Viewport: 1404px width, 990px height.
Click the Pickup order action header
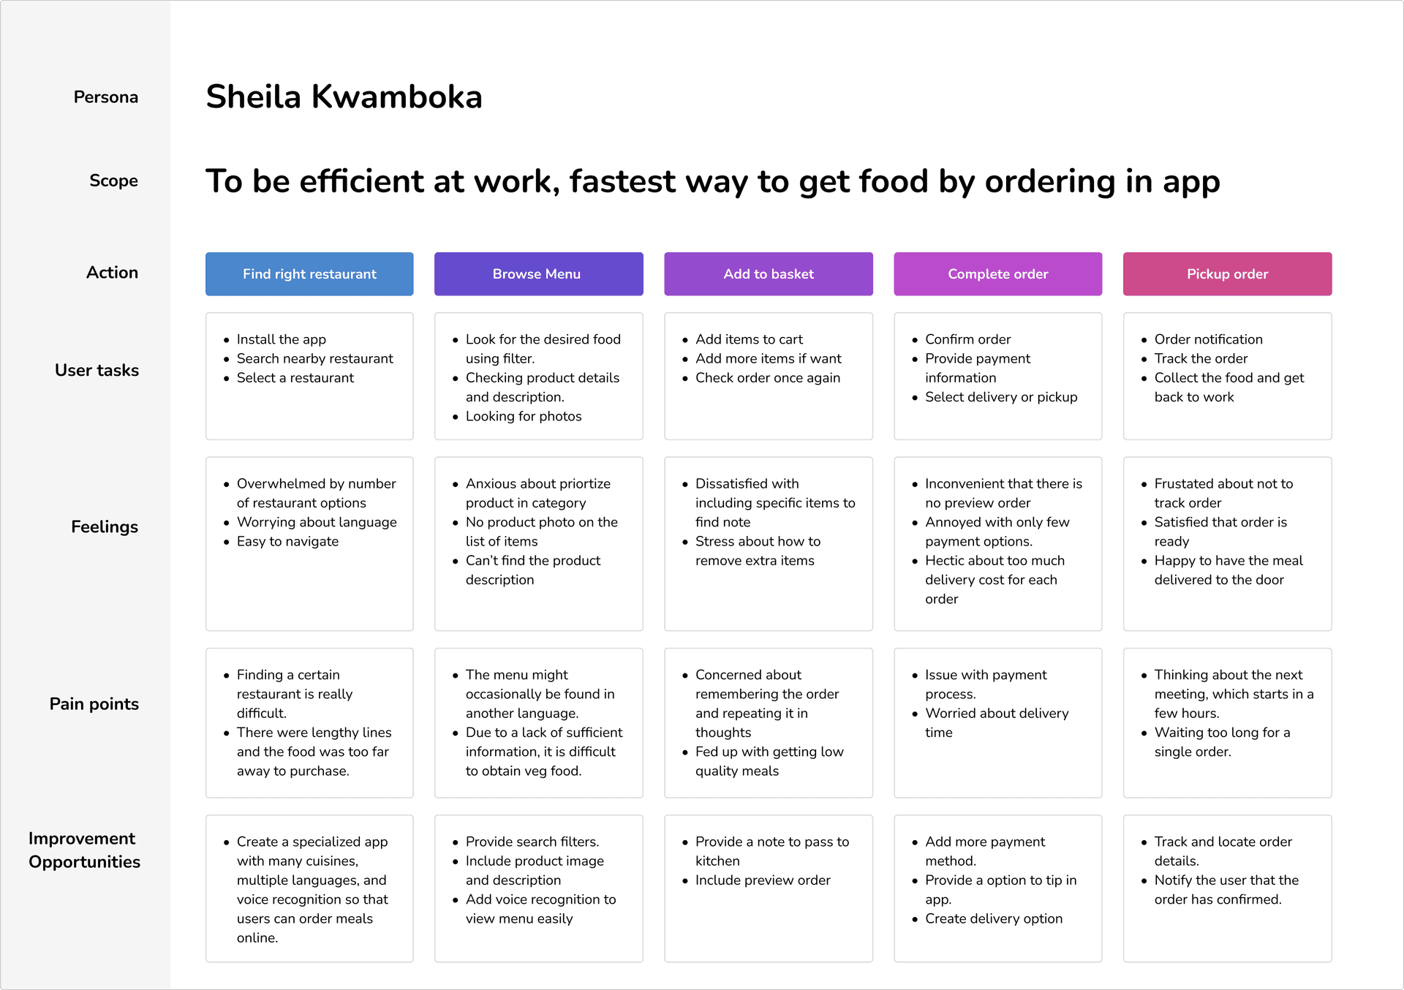tap(1228, 274)
